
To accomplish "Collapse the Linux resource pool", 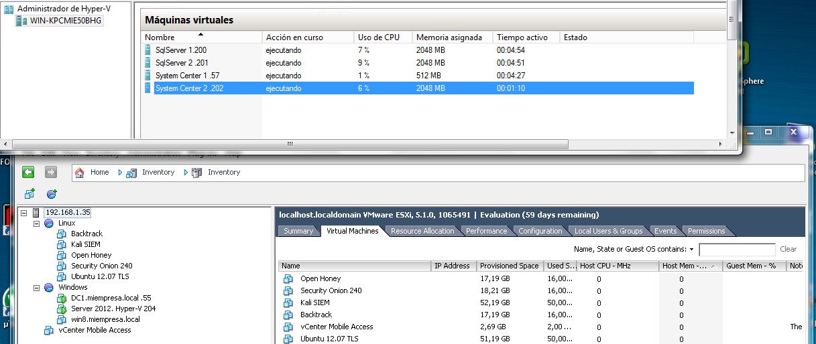I will (37, 223).
